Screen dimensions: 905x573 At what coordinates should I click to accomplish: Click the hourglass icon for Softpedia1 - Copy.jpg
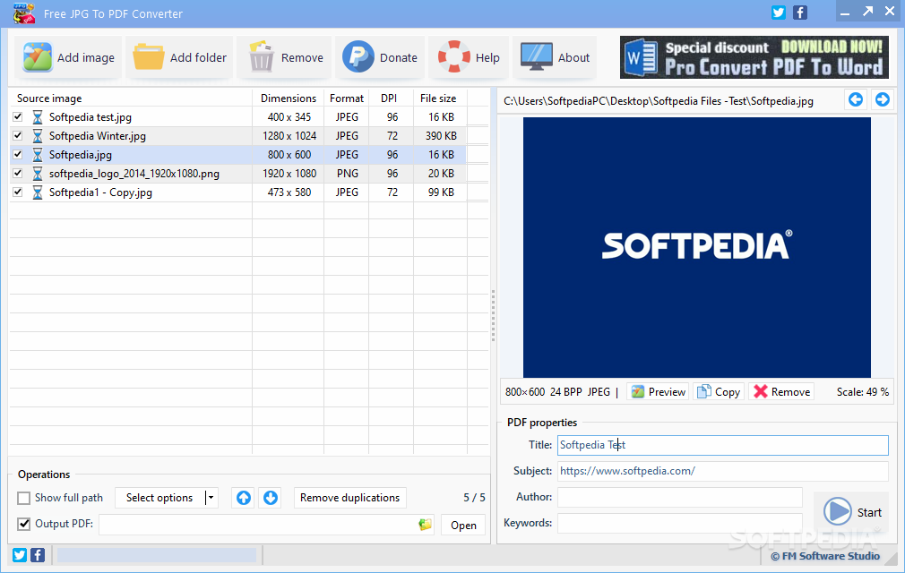pyautogui.click(x=38, y=192)
